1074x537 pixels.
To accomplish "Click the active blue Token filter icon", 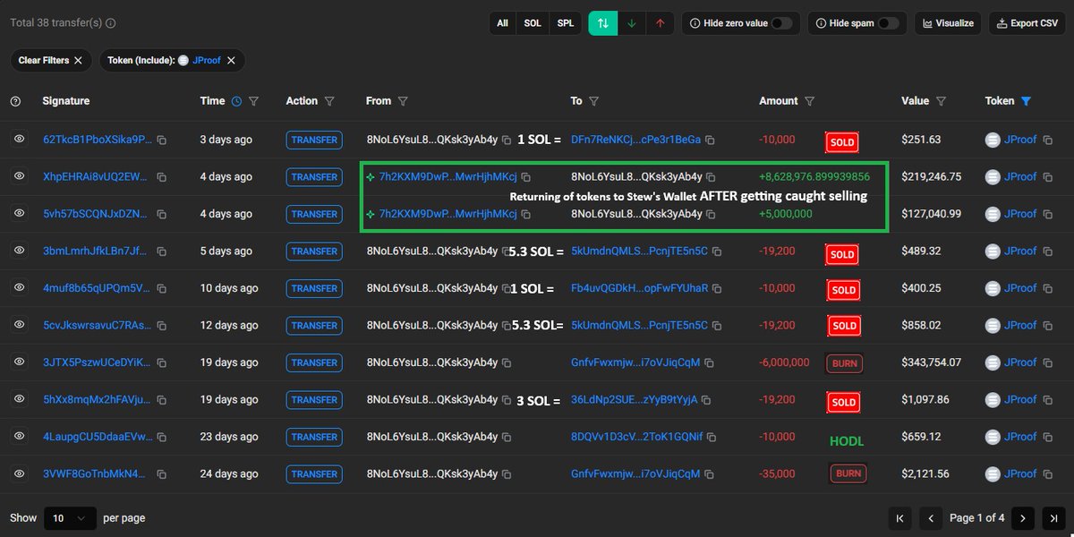I will 1026,101.
